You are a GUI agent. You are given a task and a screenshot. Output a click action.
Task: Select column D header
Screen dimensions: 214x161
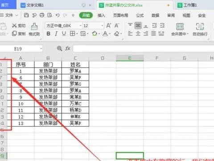(x=103, y=58)
